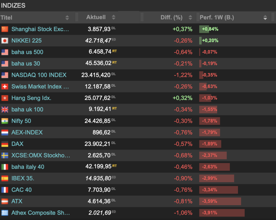The width and height of the screenshot is (276, 220).
Task: Click Spanish flag beside IBEX 35
Action: point(5,178)
